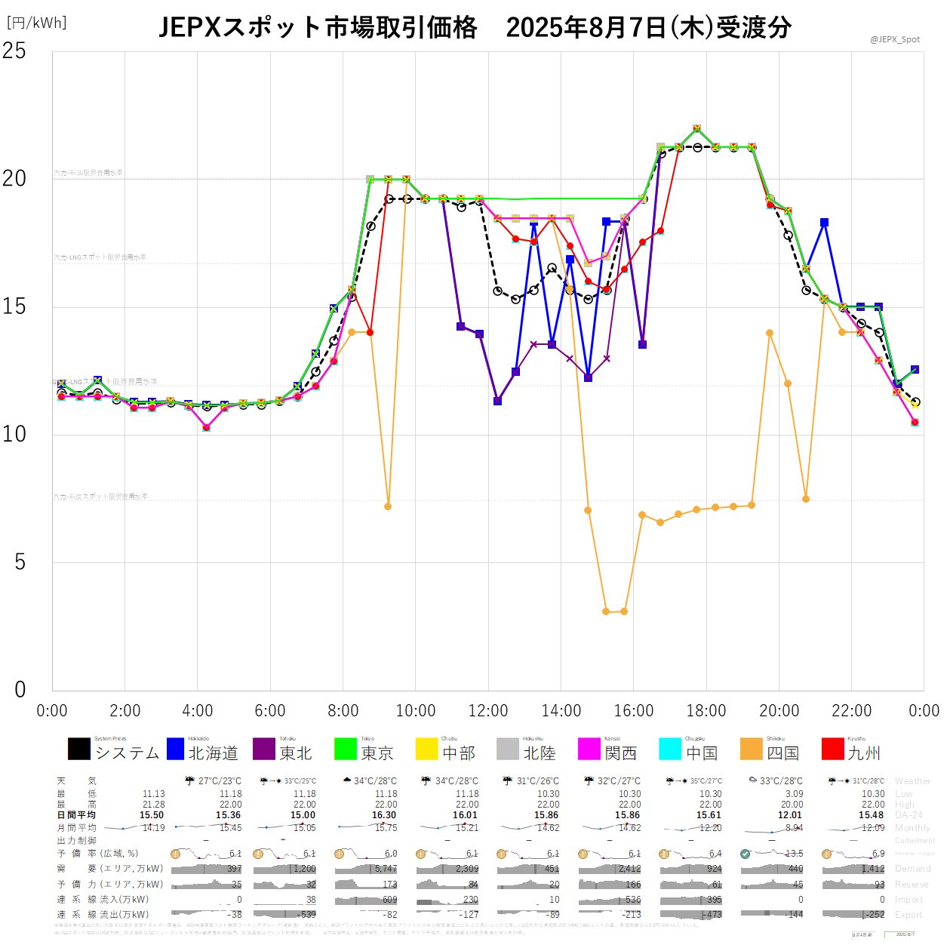Click the Tokyo demand value 5,747
This screenshot has height=945, width=950.
coord(386,869)
